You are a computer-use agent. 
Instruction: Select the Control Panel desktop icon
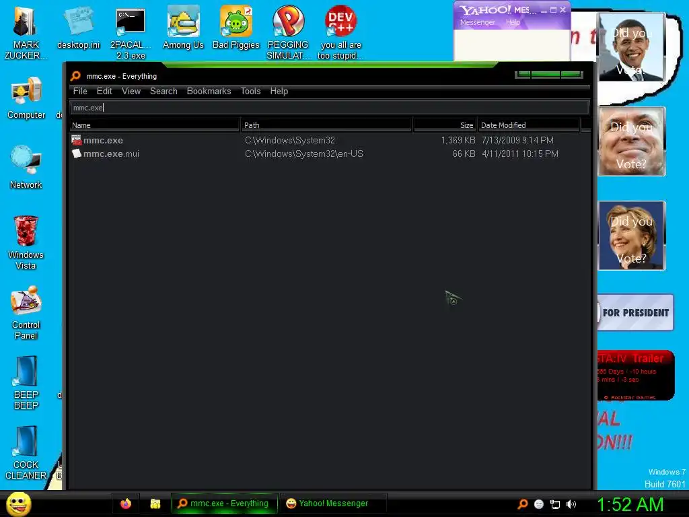[26, 313]
